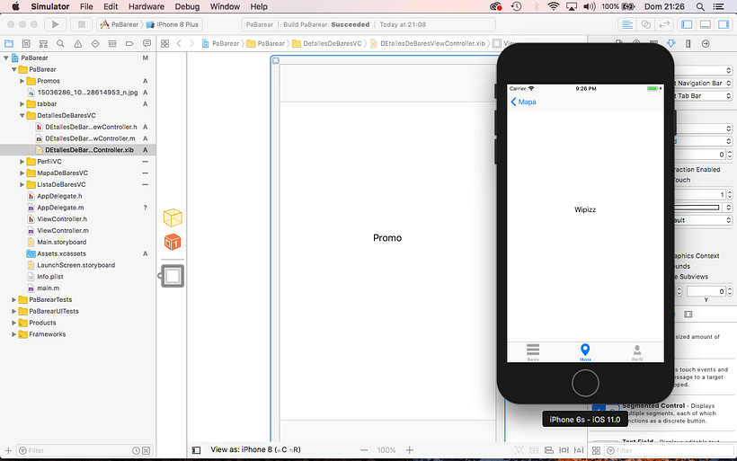Expand the Products folder
737x461 pixels.
coord(14,323)
